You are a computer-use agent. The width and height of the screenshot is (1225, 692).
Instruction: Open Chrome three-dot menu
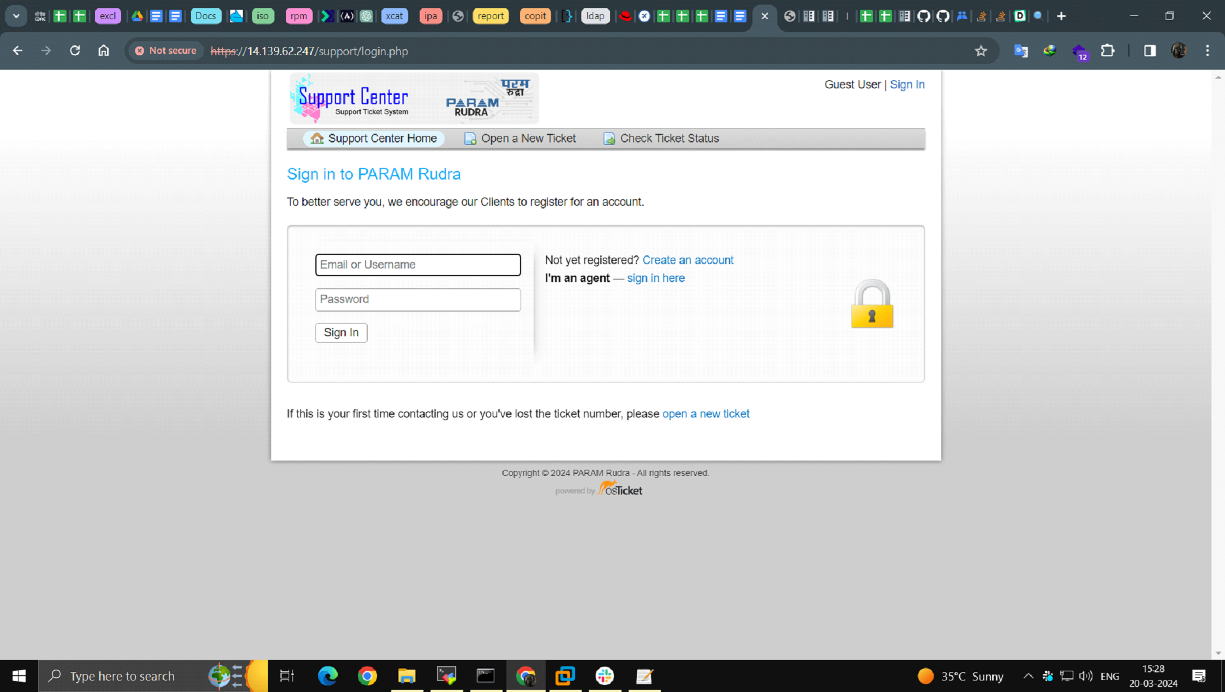point(1207,51)
